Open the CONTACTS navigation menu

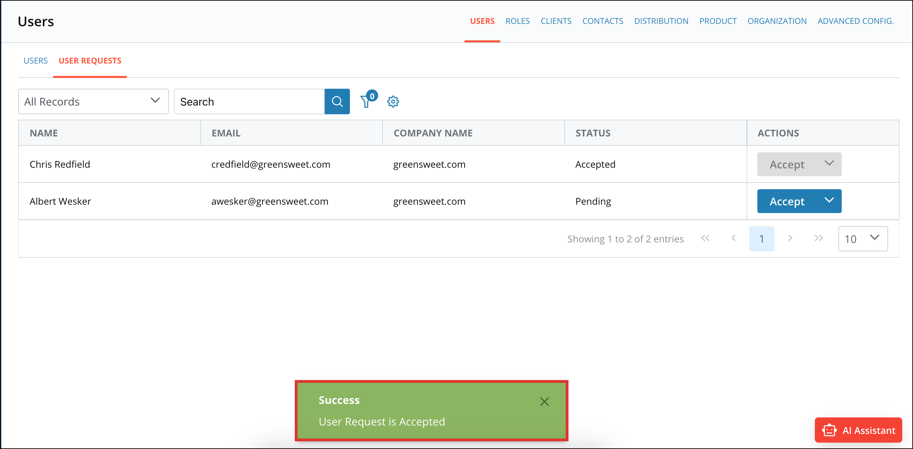(x=602, y=21)
